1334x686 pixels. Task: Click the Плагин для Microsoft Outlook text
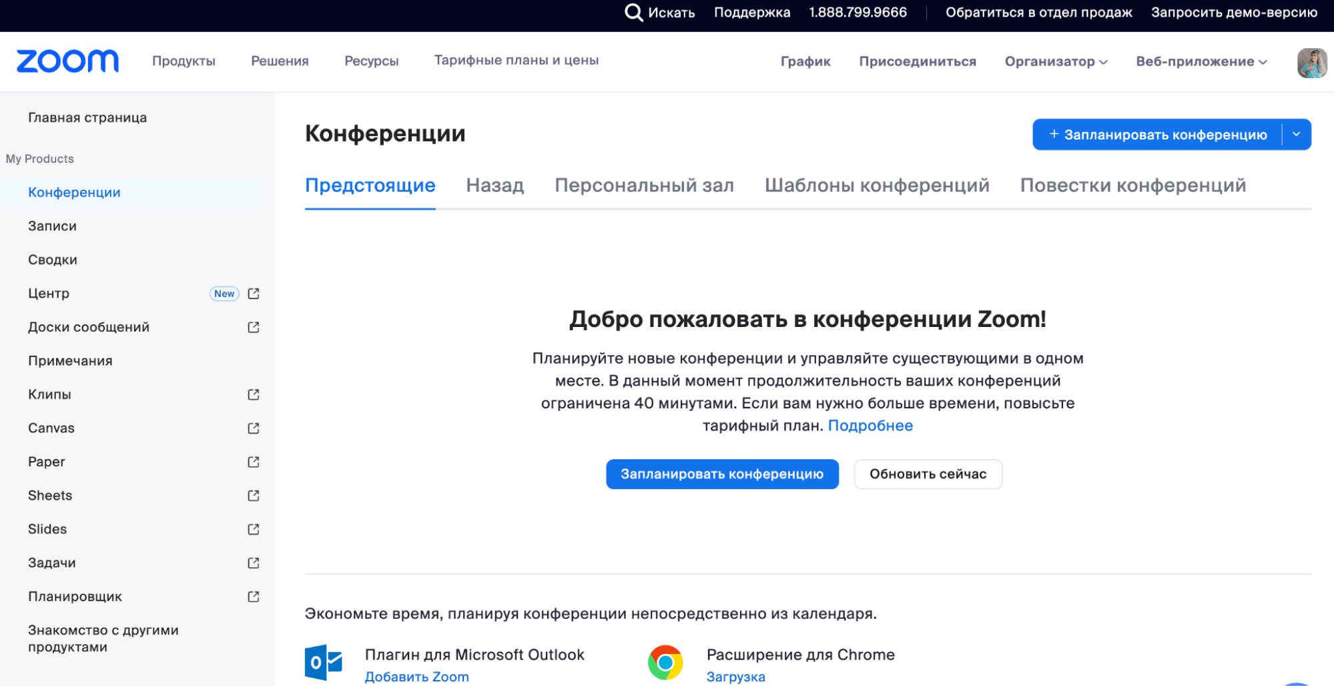click(x=474, y=655)
